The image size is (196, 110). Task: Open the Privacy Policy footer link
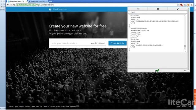(x=65, y=106)
